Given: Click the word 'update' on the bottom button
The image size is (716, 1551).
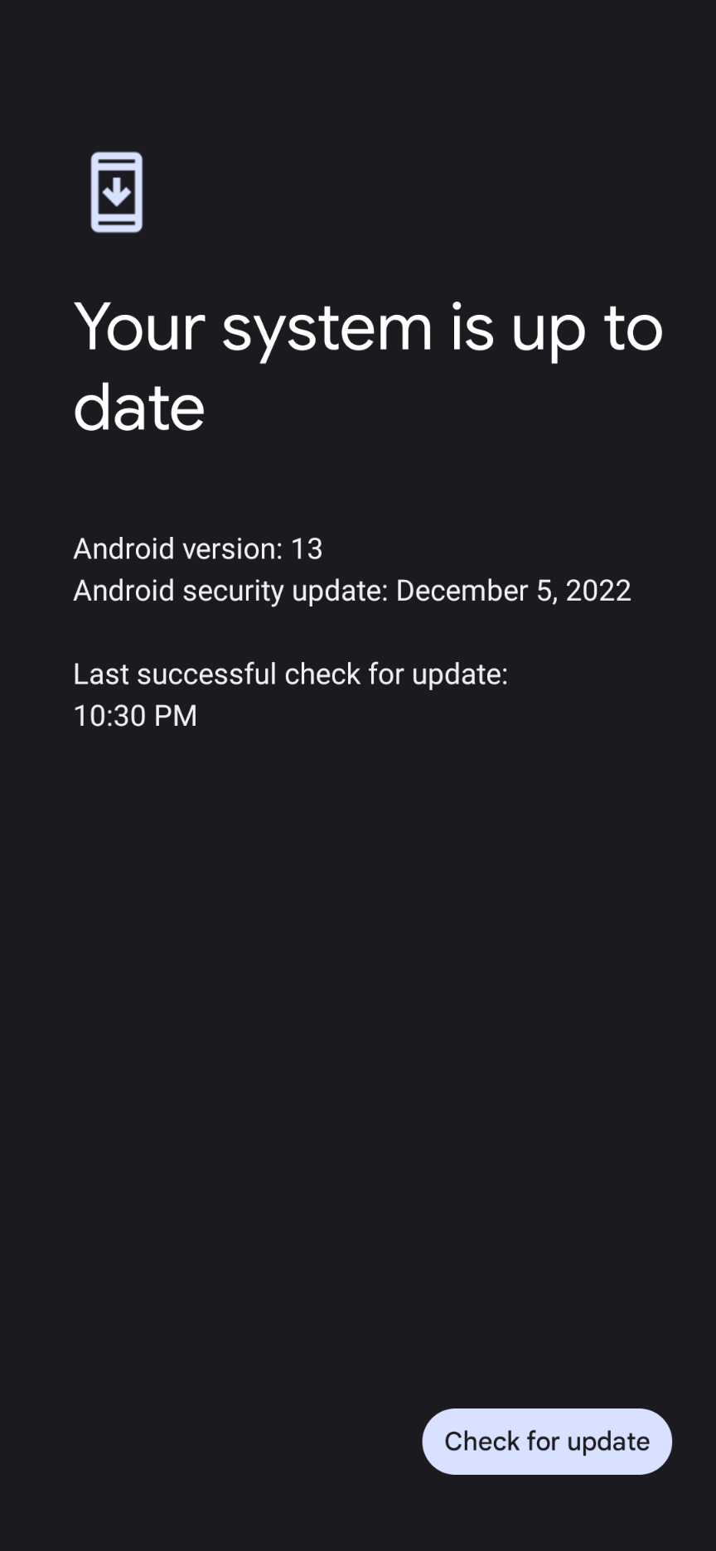Looking at the screenshot, I should (x=608, y=1442).
